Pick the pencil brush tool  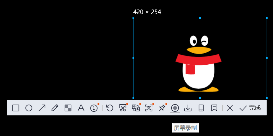coord(55,108)
